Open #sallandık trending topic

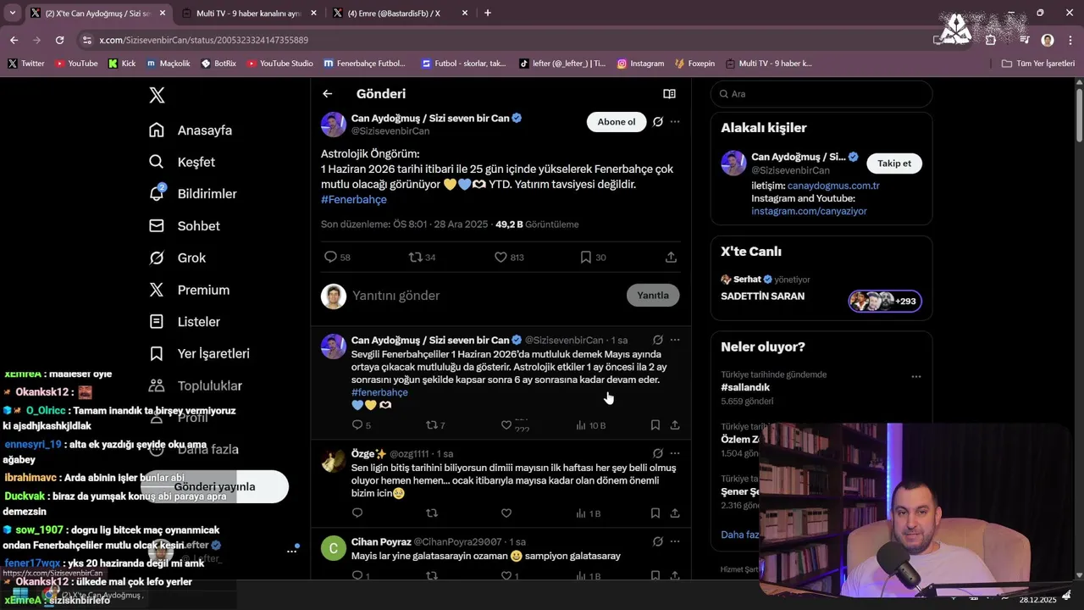pyautogui.click(x=746, y=387)
